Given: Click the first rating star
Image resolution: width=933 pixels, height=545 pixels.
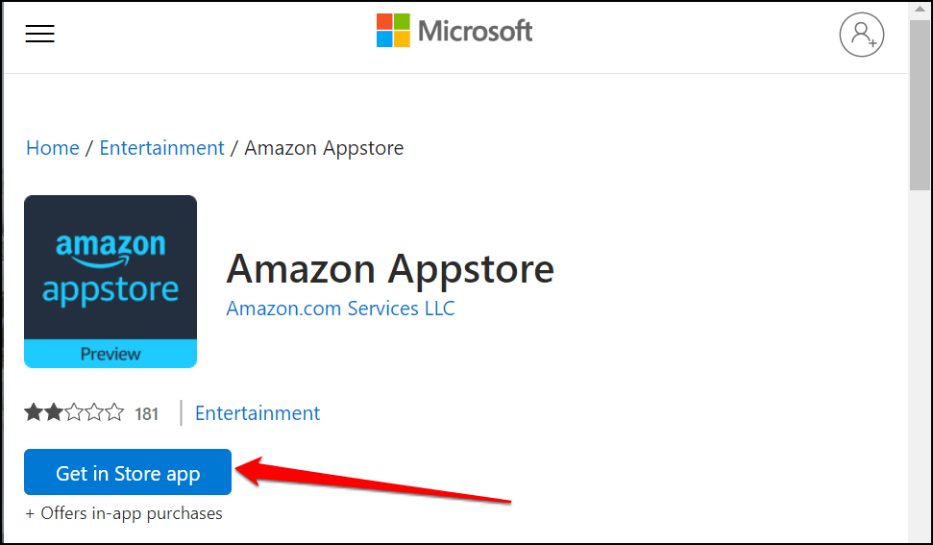Looking at the screenshot, I should coord(34,413).
